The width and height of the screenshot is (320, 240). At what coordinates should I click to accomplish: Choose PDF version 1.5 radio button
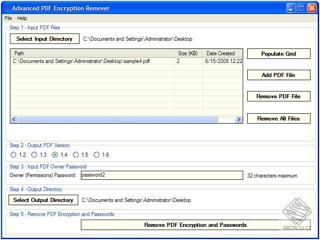[76, 155]
